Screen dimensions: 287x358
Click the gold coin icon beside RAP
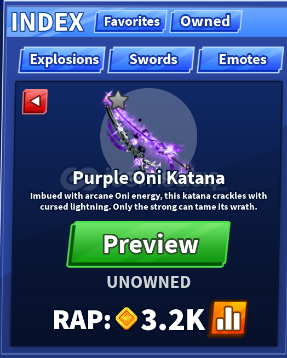[x=127, y=319]
